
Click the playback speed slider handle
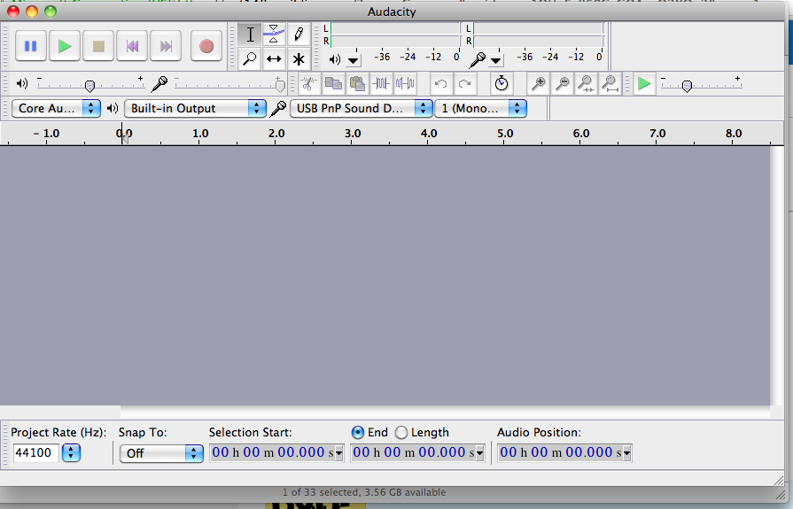687,87
